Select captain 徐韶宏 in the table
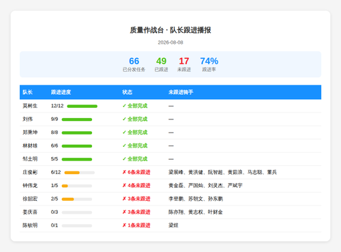 tap(30, 199)
